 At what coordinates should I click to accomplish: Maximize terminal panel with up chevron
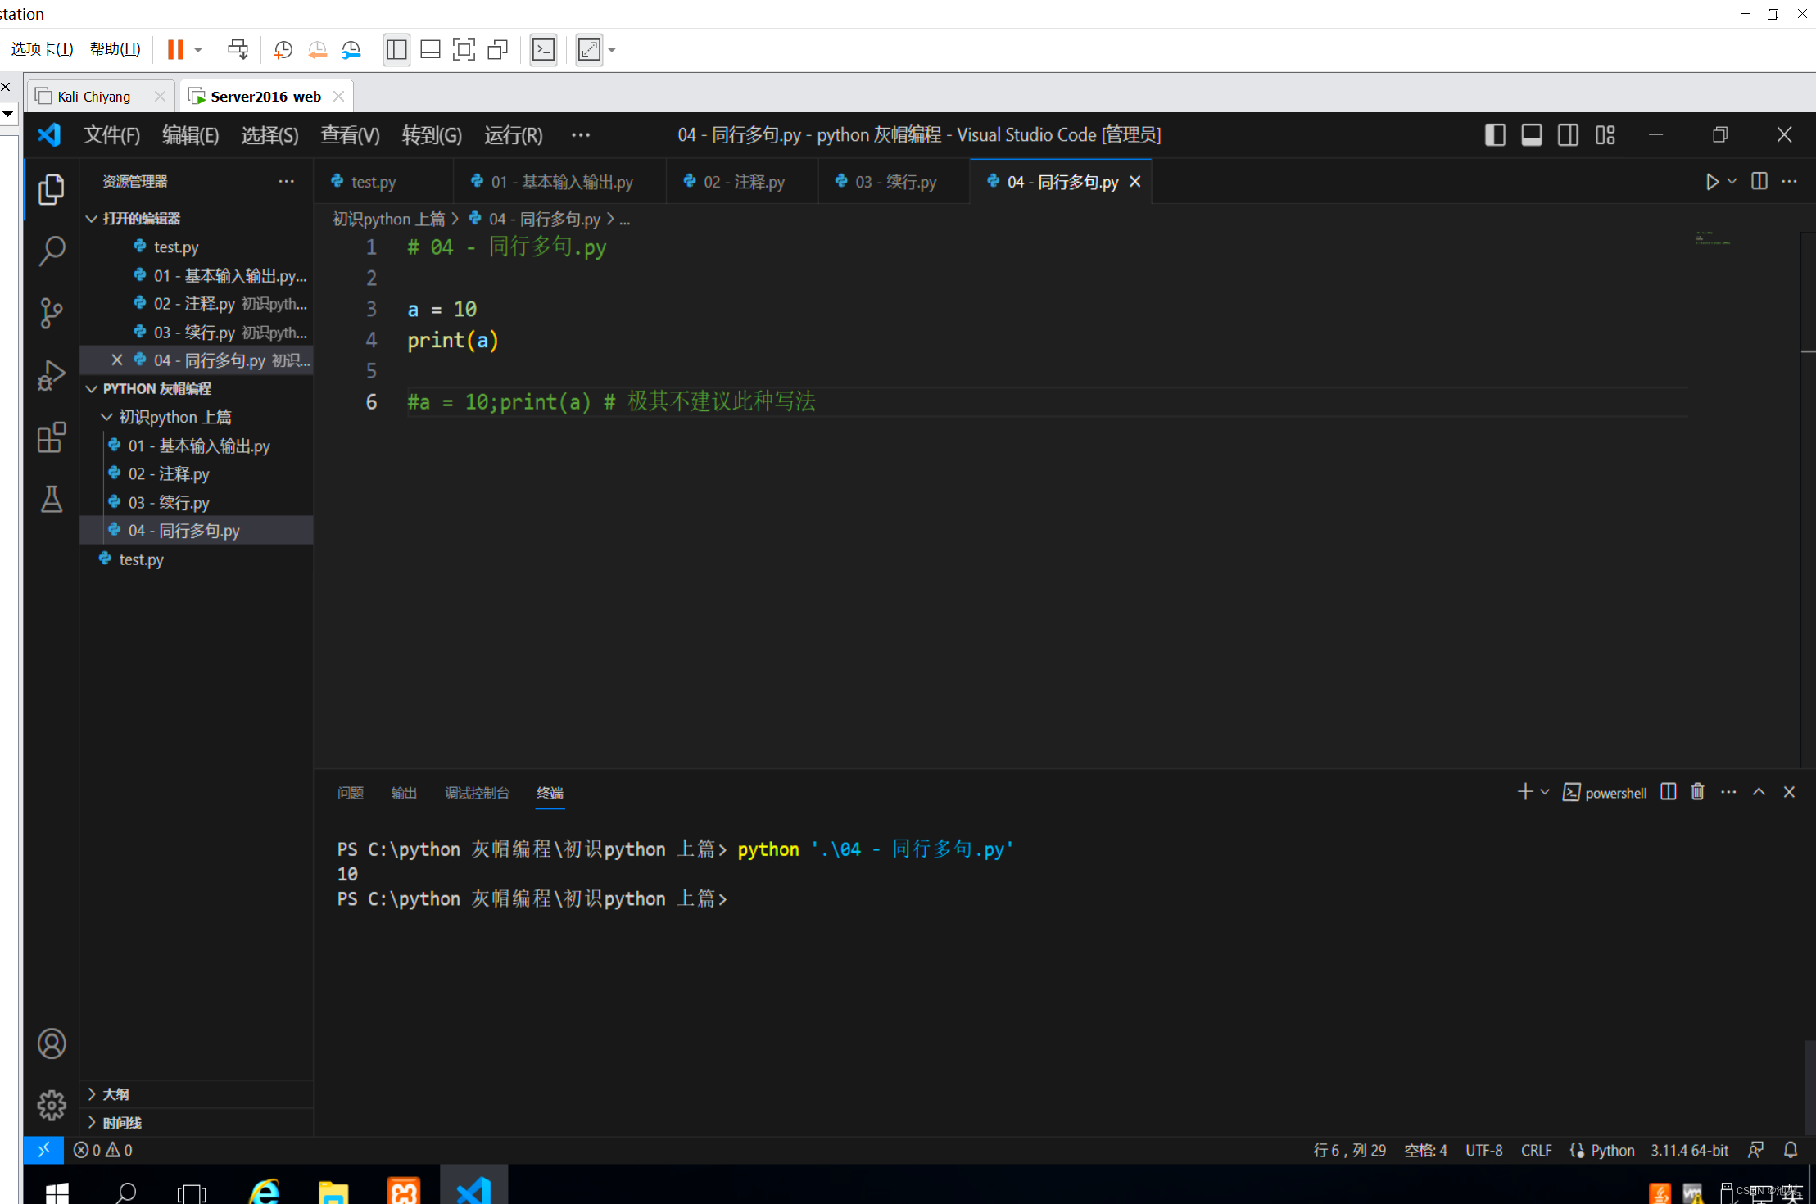1759,792
